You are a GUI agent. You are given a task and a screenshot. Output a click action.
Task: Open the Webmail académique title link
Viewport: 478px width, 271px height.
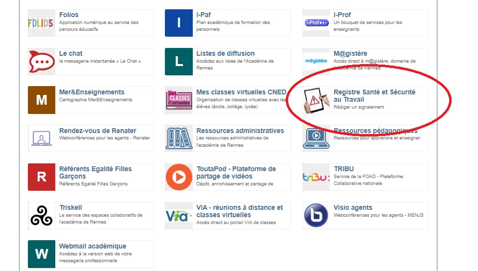92,246
